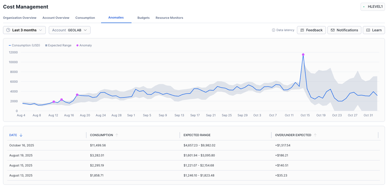
Task: Switch to the Resource Monitors tab
Action: pyautogui.click(x=169, y=18)
